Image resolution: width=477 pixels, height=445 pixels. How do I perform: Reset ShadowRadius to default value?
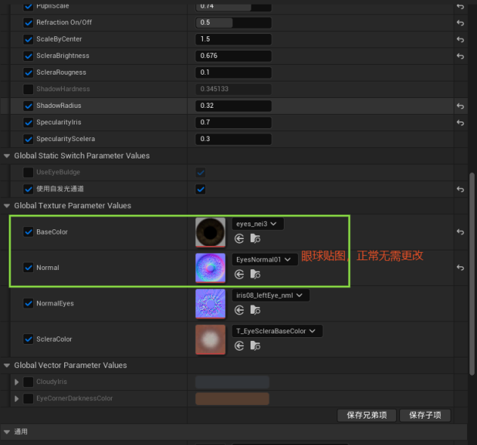pos(460,106)
